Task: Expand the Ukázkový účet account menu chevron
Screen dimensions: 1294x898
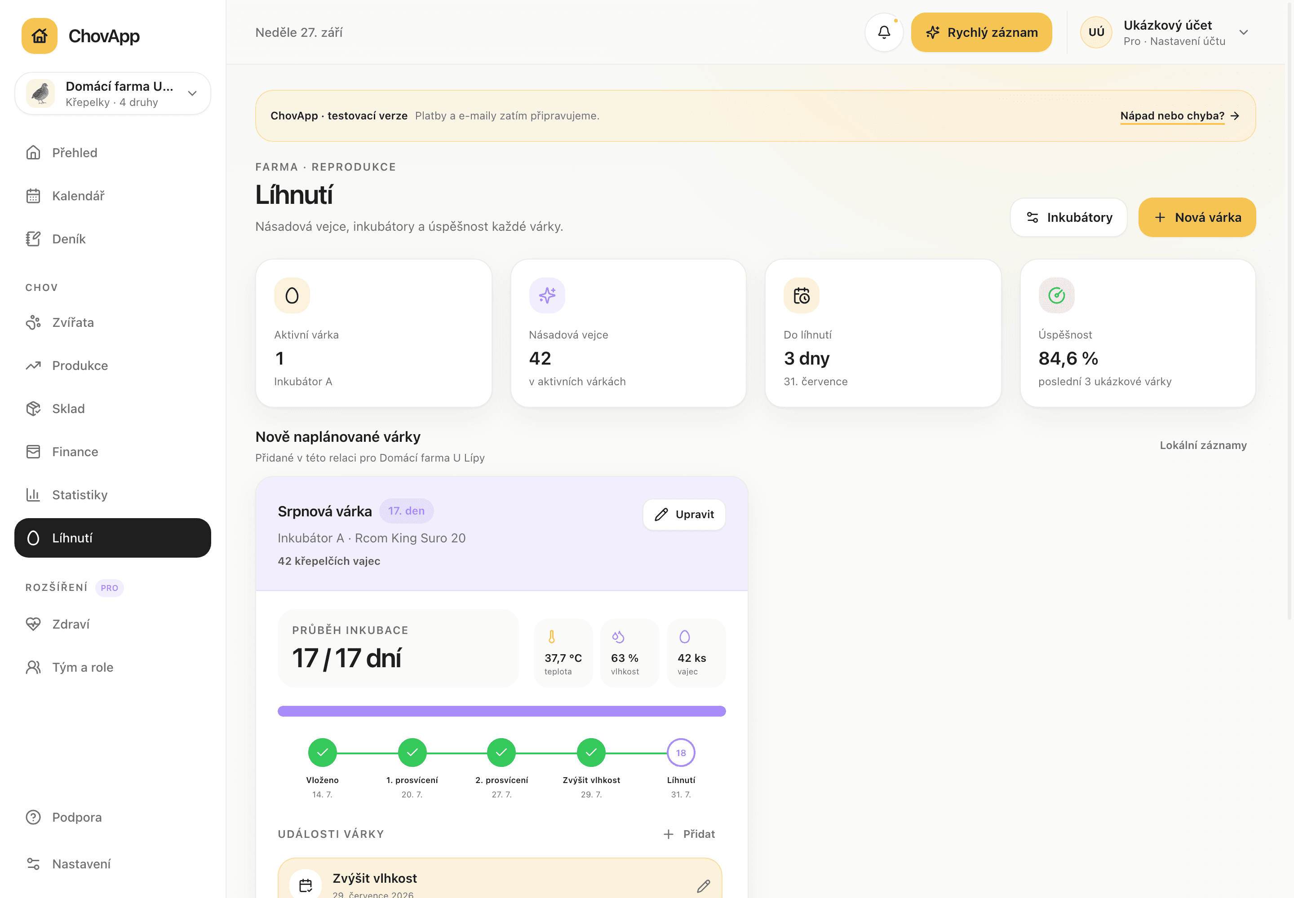Action: (1243, 32)
